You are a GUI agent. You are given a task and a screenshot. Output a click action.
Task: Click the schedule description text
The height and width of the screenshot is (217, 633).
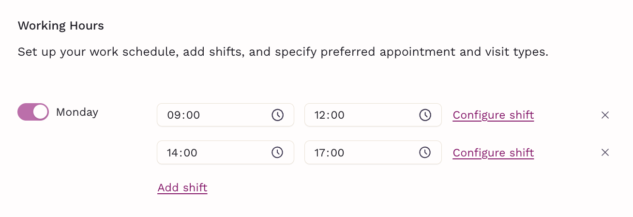click(x=283, y=52)
